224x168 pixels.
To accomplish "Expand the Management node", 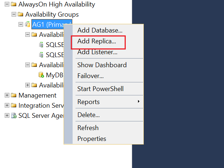I will (x=7, y=95).
